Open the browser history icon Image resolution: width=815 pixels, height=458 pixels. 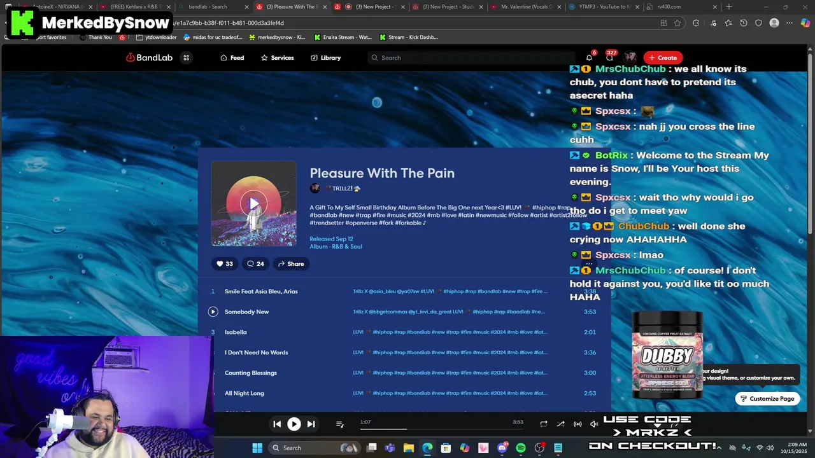pos(743,23)
